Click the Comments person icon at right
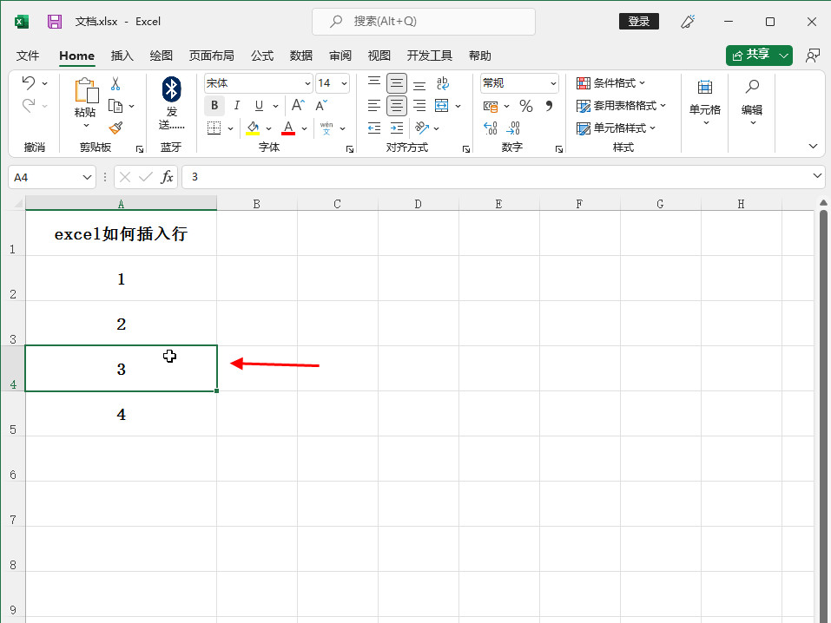The height and width of the screenshot is (623, 831). click(x=813, y=56)
